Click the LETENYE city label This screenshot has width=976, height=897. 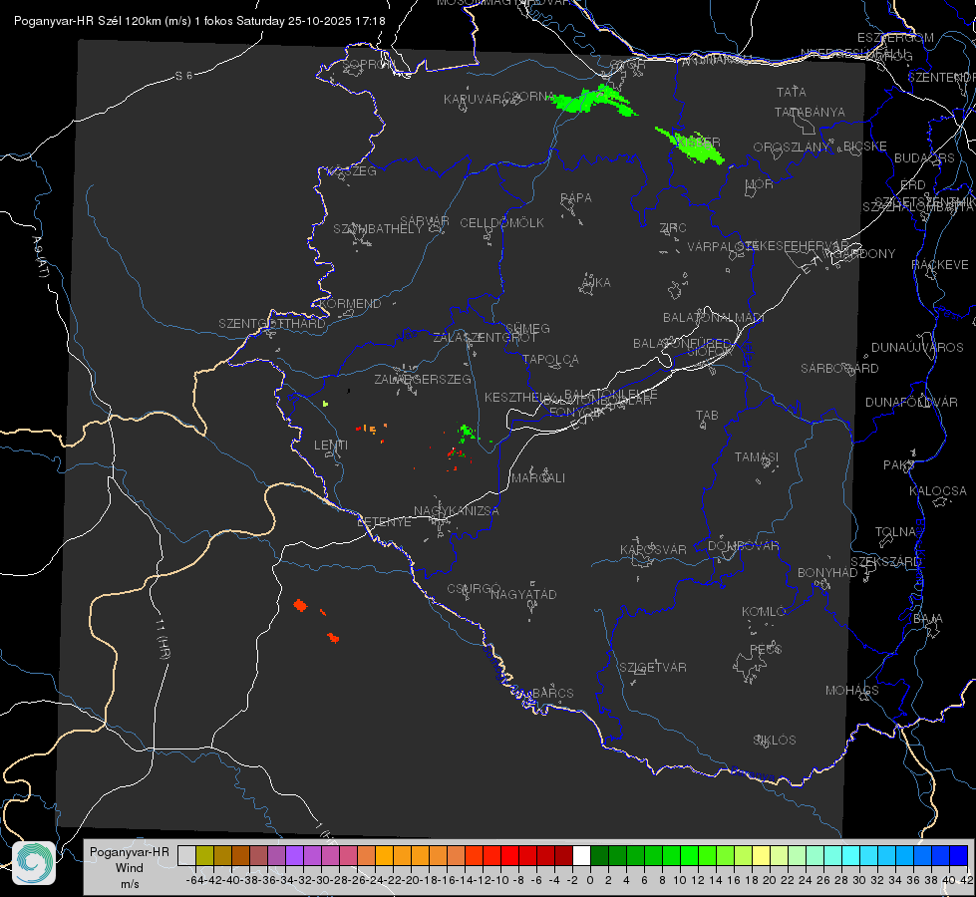tap(384, 522)
